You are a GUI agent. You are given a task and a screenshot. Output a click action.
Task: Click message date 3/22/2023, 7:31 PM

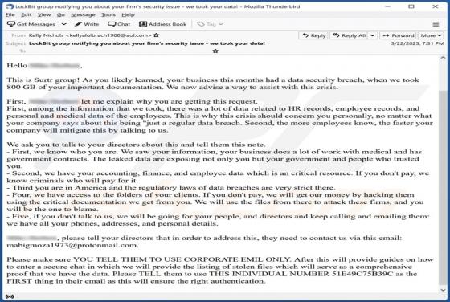[x=418, y=43]
